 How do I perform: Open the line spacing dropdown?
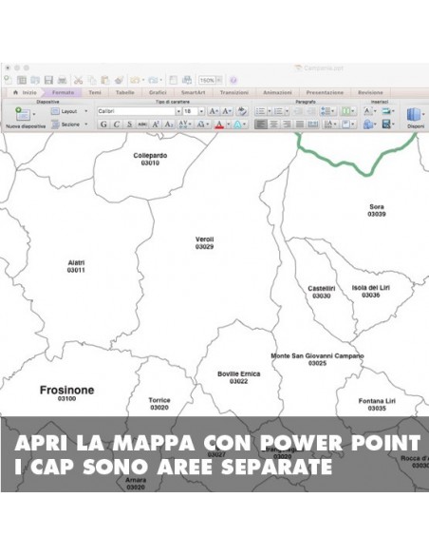pyautogui.click(x=327, y=111)
